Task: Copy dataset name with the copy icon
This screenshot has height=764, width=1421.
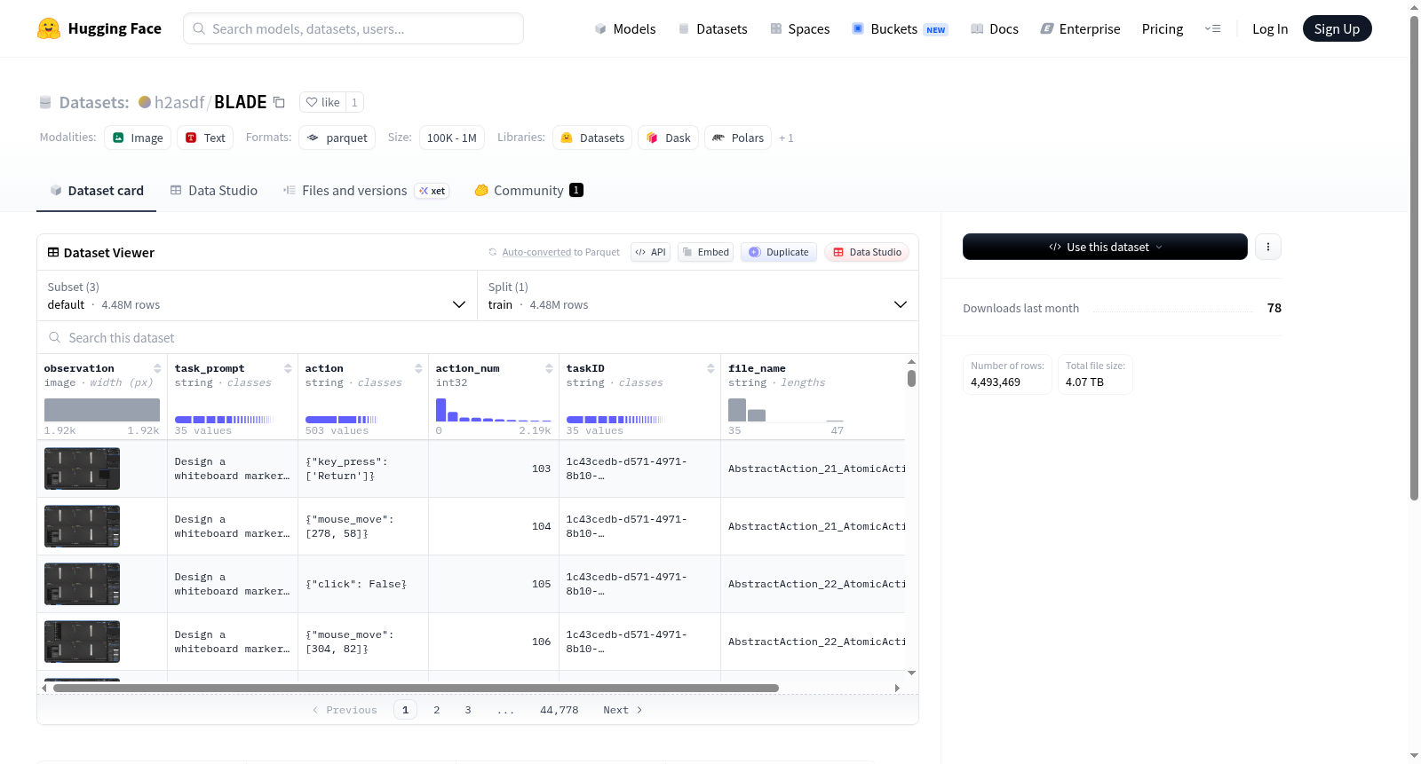Action: click(x=279, y=102)
